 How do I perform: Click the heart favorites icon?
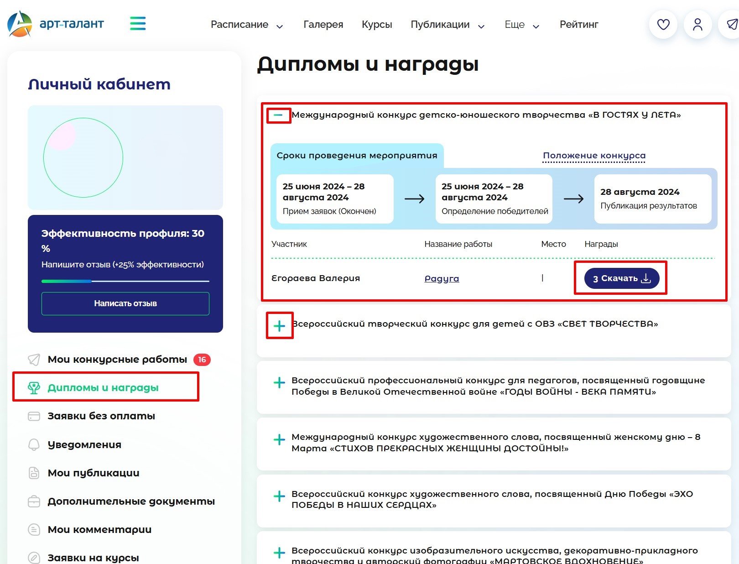[x=663, y=24]
